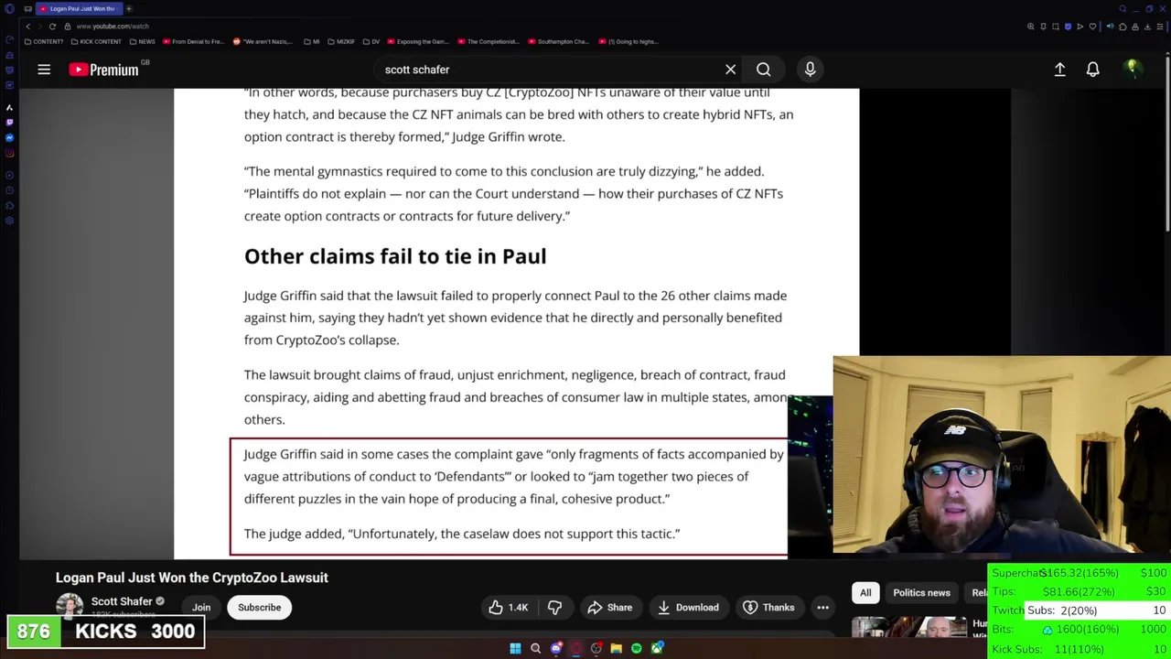
Task: Open the 'Exposing the Gam...' bookmark
Action: coord(419,41)
